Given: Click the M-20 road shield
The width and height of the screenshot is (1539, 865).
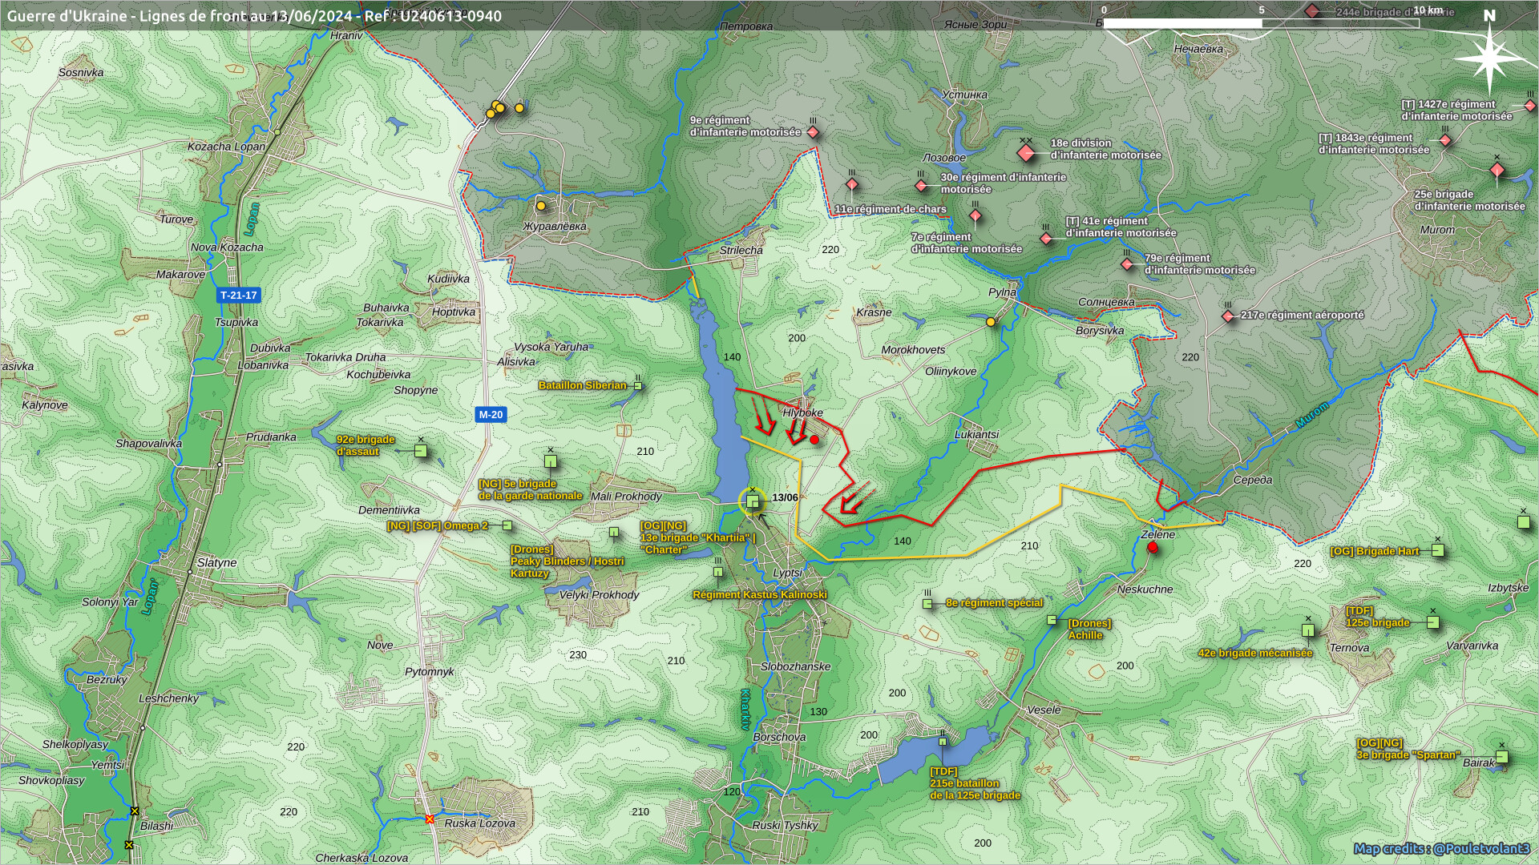Looking at the screenshot, I should (x=491, y=415).
